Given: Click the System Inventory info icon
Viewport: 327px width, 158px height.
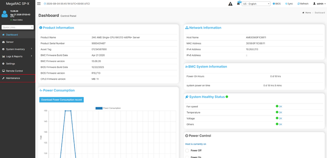Looking at the screenshot, I should [3, 49].
